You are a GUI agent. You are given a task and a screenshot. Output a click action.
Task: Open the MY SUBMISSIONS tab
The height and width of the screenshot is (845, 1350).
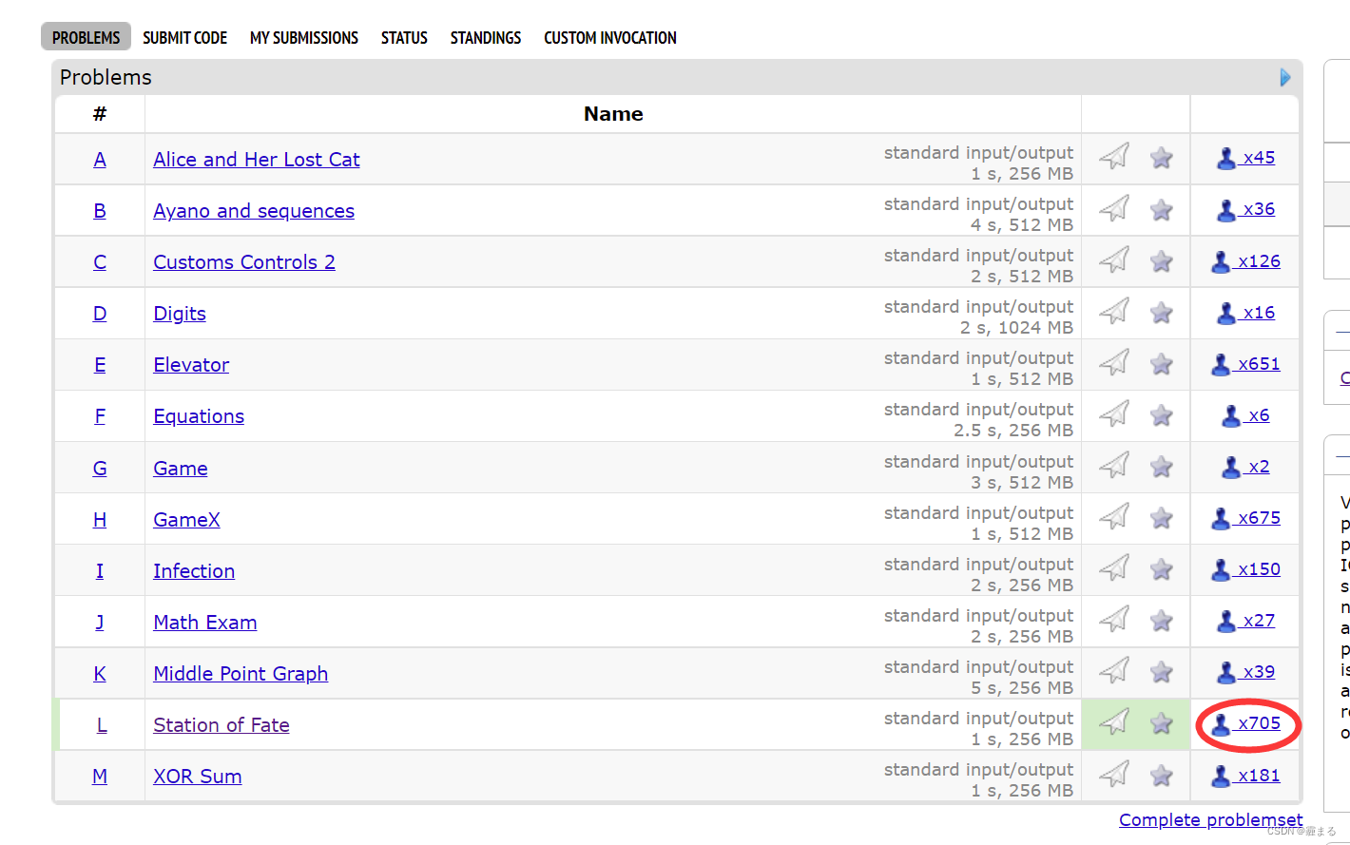pyautogui.click(x=304, y=37)
